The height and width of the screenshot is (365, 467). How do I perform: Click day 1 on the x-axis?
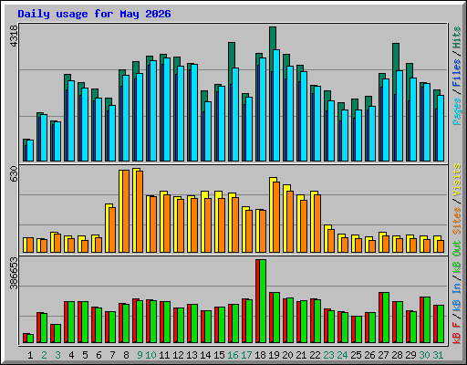tap(30, 355)
